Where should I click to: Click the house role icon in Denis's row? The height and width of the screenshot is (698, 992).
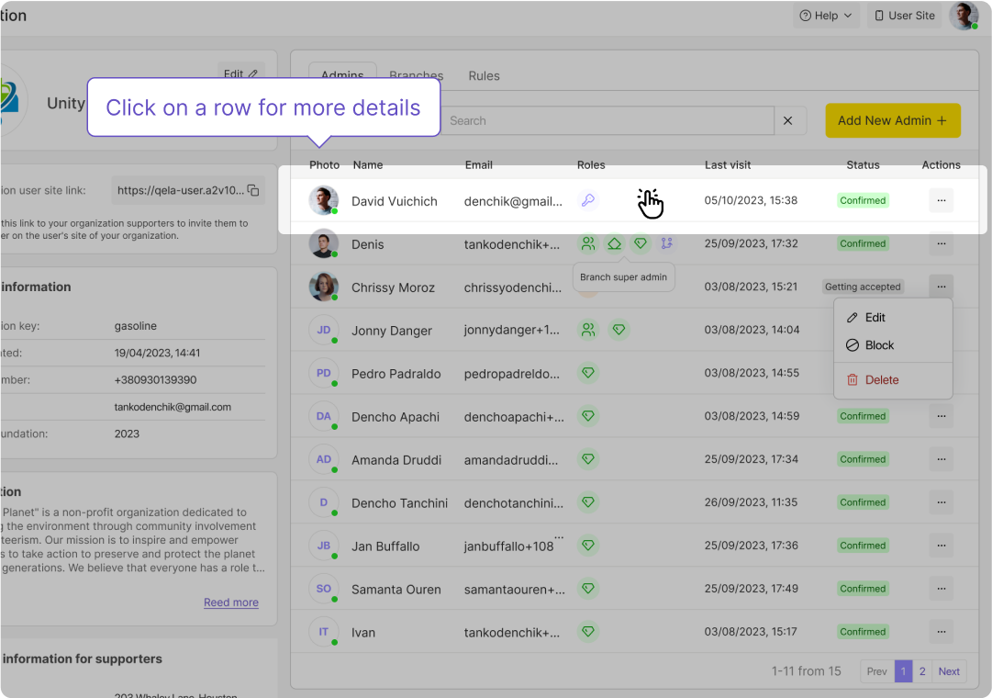(615, 243)
